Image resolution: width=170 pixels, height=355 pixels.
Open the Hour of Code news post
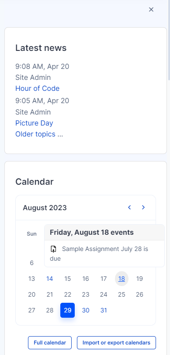pos(38,88)
